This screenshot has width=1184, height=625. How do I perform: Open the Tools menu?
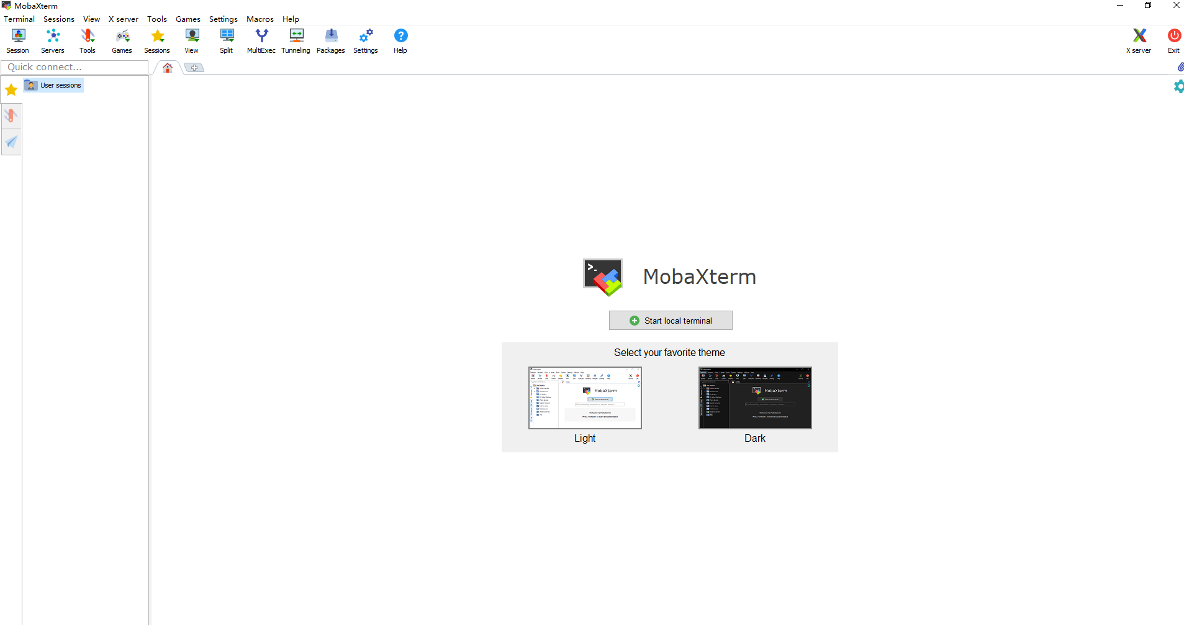[157, 19]
